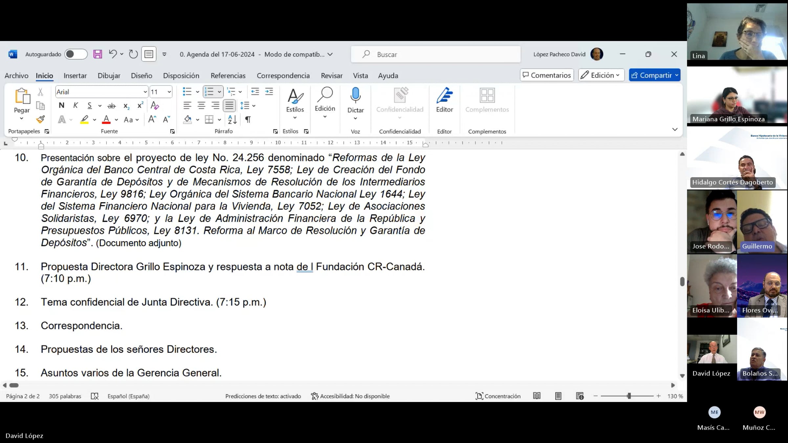Image resolution: width=788 pixels, height=443 pixels.
Task: Switch to the Revisar tab
Action: [332, 75]
